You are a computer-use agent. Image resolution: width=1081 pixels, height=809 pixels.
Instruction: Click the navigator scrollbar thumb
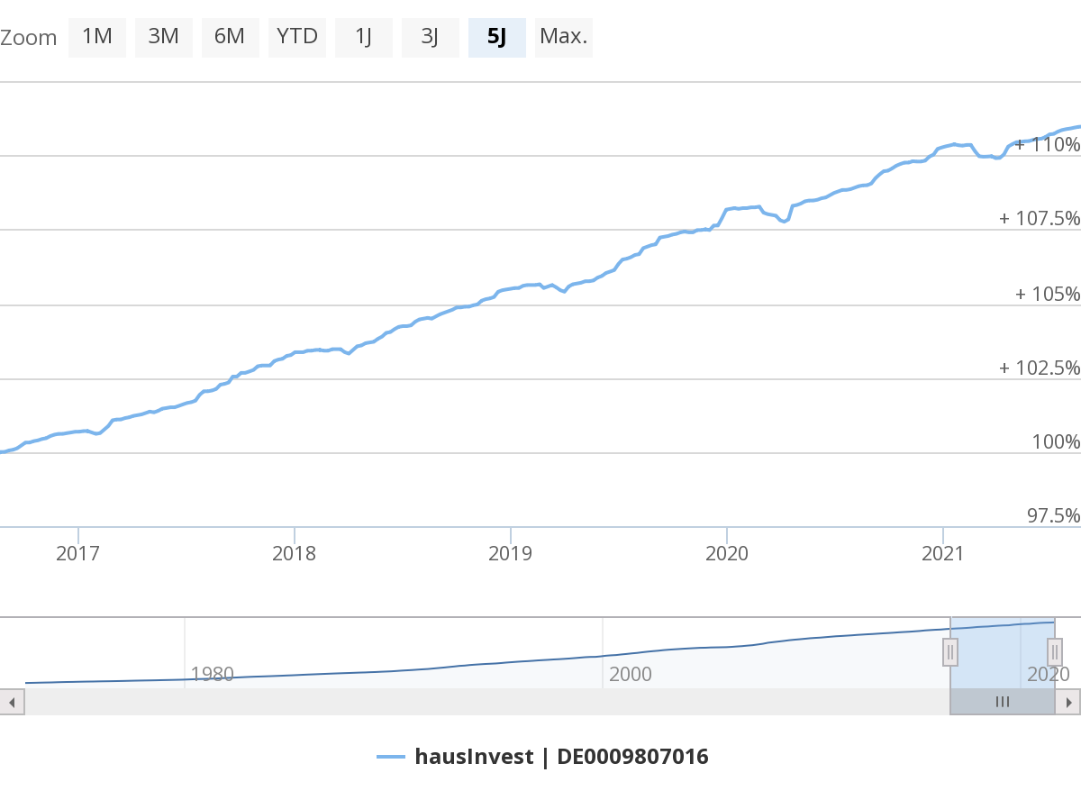[x=1003, y=702]
